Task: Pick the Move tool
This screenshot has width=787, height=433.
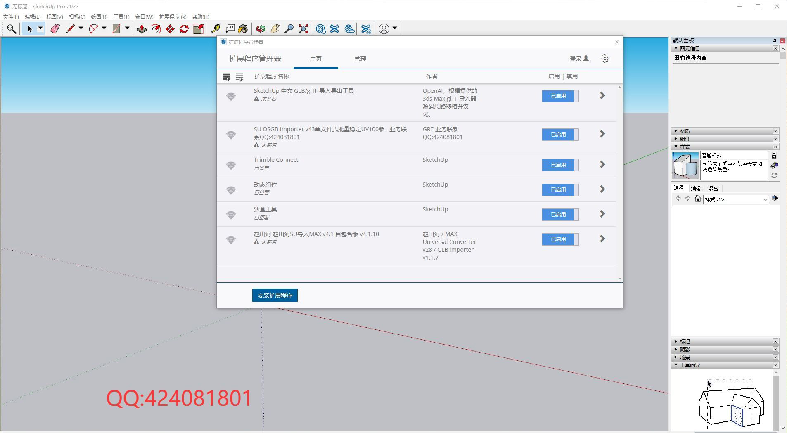Action: click(170, 29)
